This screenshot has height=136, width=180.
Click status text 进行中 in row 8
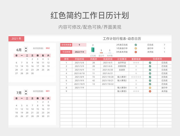pos(164,88)
